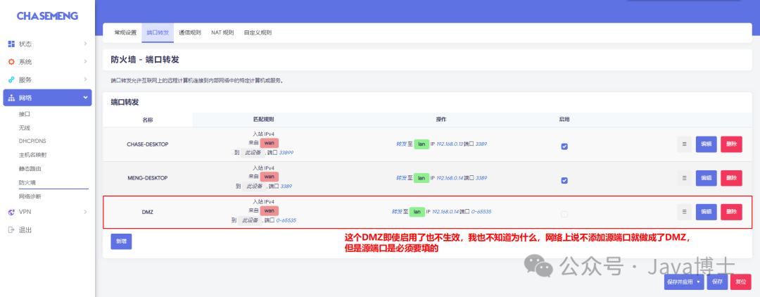Click the Services icon in sidebar

[11, 80]
